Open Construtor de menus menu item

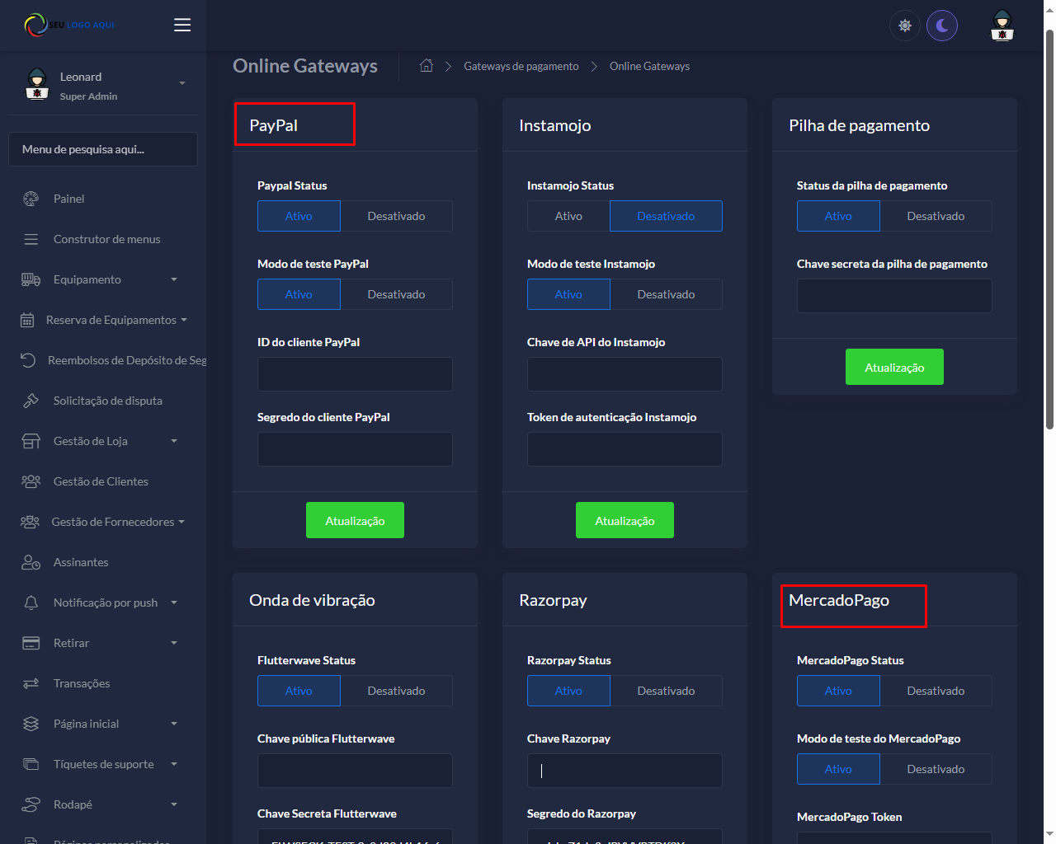(106, 239)
